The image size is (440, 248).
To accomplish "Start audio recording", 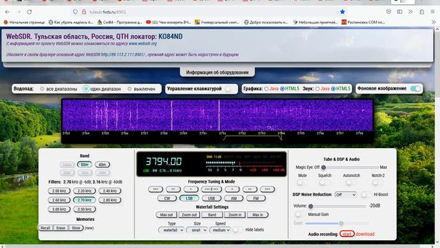I will 346,234.
